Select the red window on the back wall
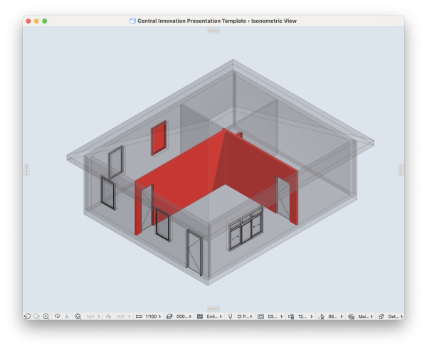 pyautogui.click(x=159, y=137)
